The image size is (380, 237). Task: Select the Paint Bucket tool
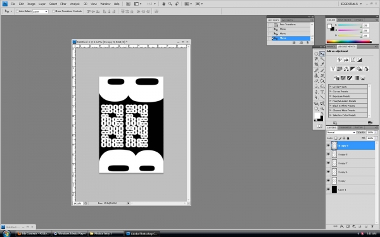[x=322, y=81]
